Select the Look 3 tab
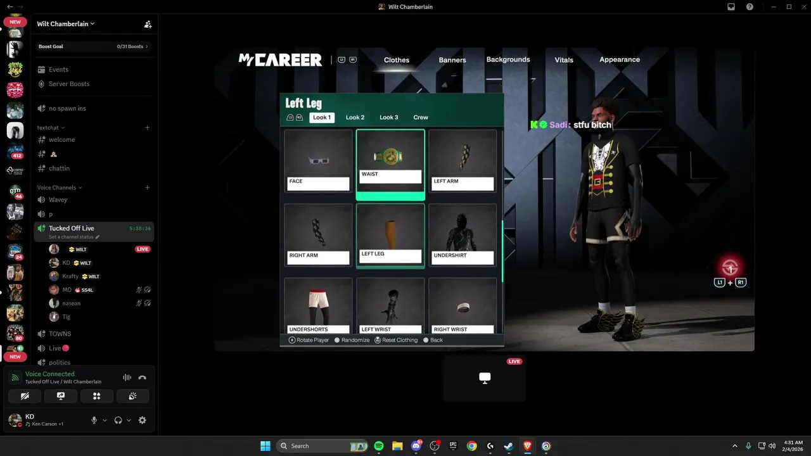Viewport: 811px width, 456px height. pos(389,117)
